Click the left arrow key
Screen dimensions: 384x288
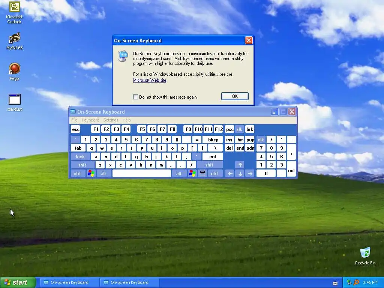pos(230,173)
